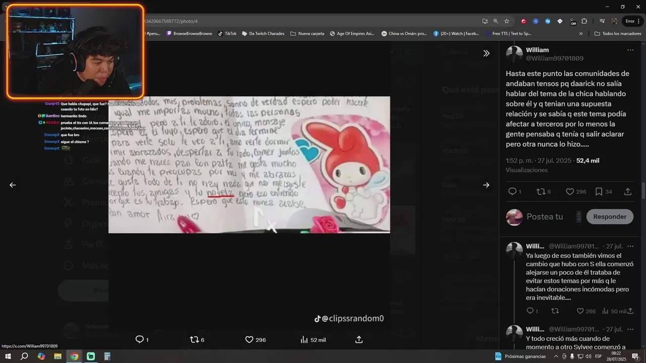The height and width of the screenshot is (363, 646).
Task: Open File Explorer from taskbar
Action: tap(58, 356)
